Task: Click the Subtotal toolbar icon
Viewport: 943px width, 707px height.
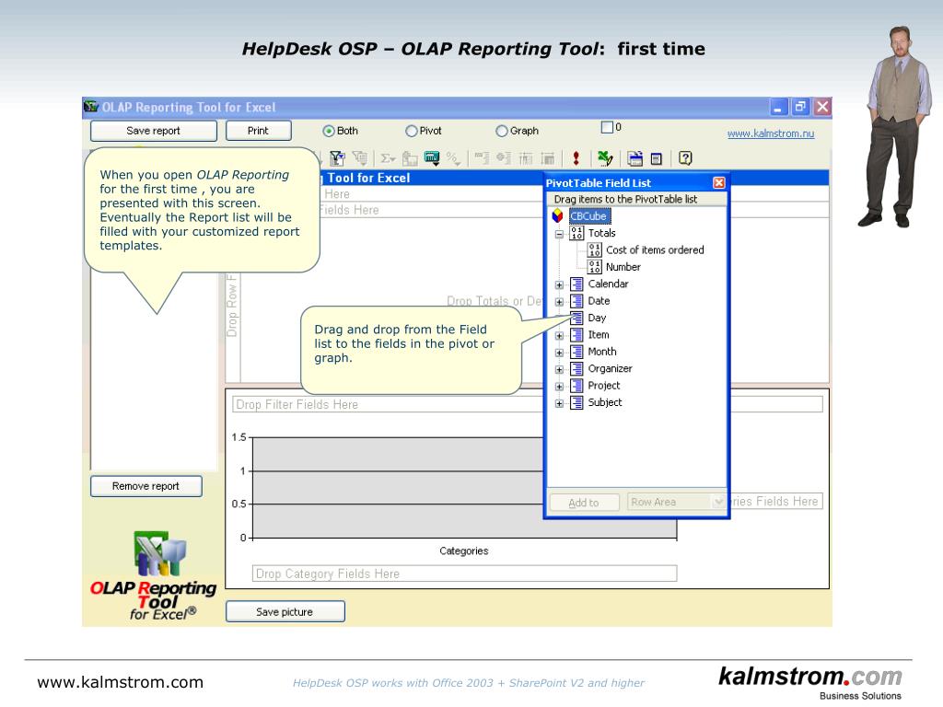Action: 410,158
